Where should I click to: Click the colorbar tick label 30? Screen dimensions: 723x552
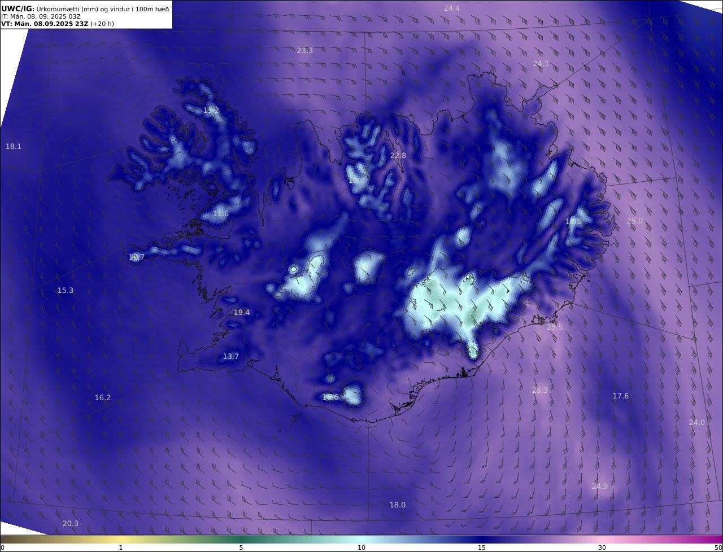click(602, 547)
